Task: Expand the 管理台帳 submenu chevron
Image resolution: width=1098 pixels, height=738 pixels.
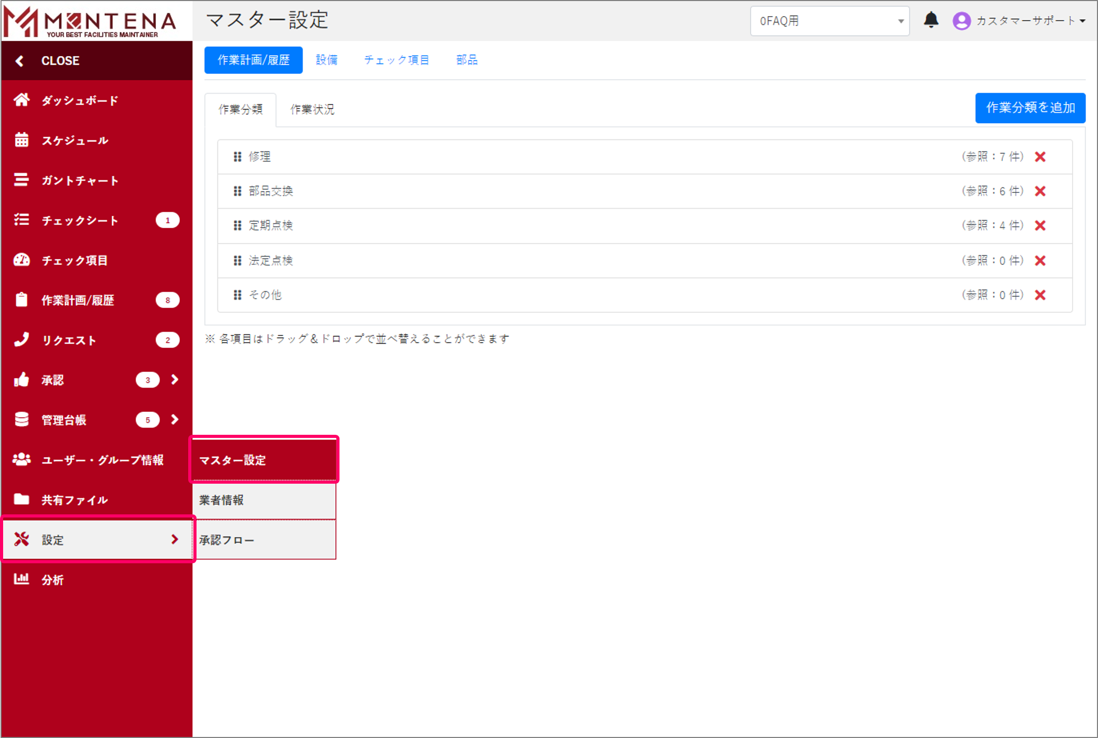Action: (x=175, y=420)
